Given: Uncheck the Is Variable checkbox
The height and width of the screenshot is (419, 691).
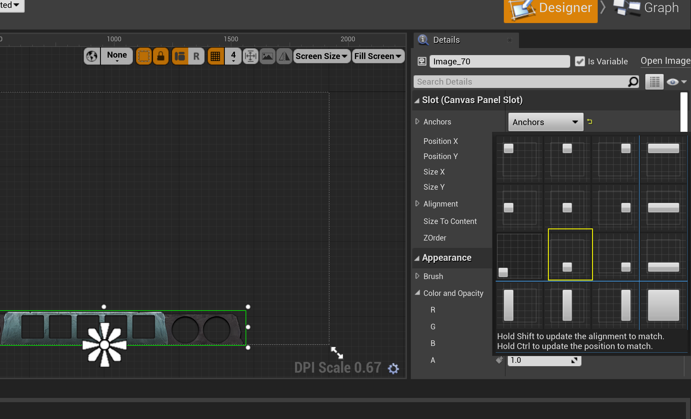Looking at the screenshot, I should 580,61.
